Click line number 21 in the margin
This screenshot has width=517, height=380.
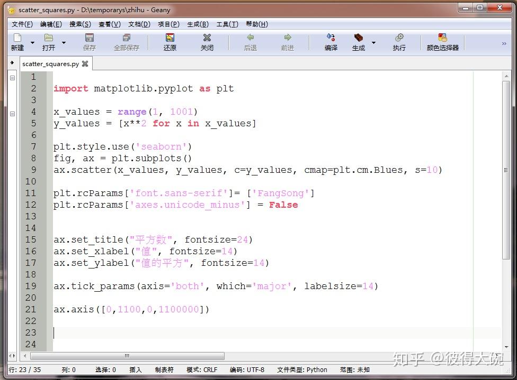pyautogui.click(x=31, y=309)
